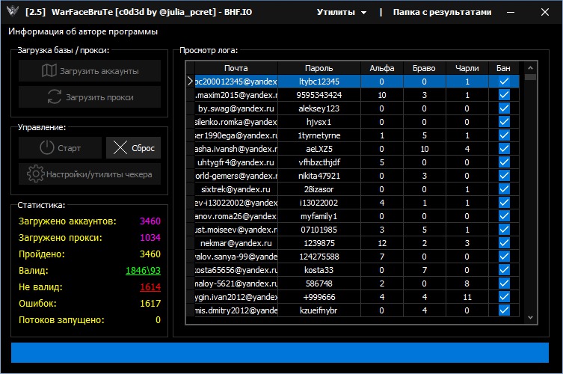Toggle Бан checkbox in the last visible row

(x=504, y=310)
